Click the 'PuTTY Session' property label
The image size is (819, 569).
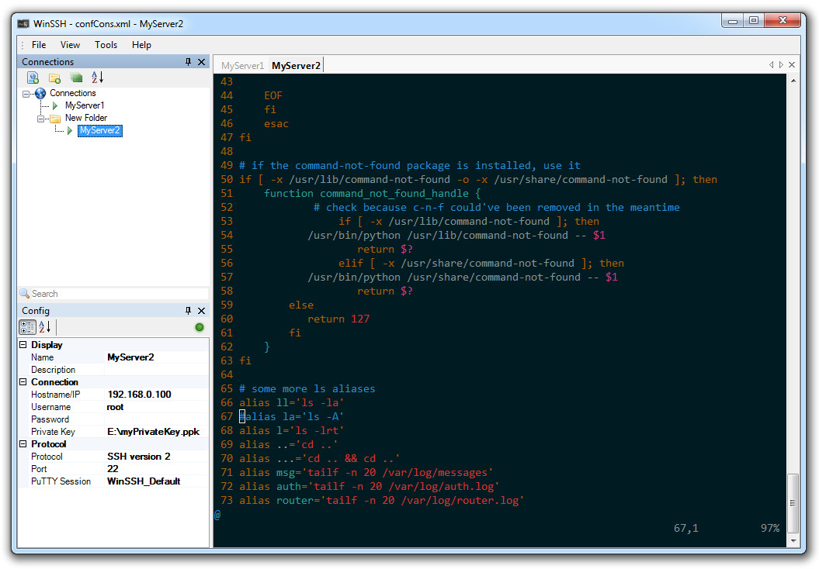(x=61, y=481)
